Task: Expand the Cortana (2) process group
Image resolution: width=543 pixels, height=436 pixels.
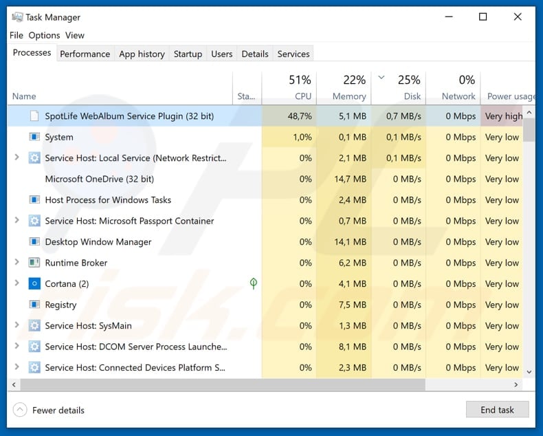Action: click(x=17, y=283)
